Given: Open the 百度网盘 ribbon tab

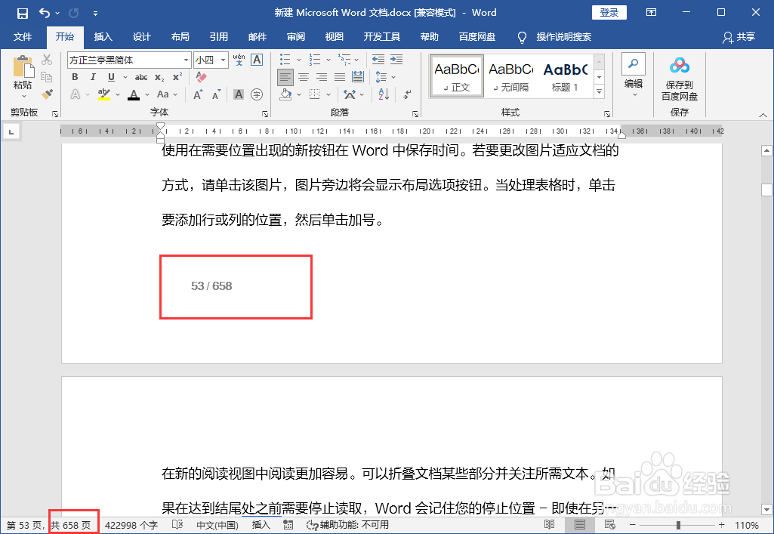Looking at the screenshot, I should [477, 37].
